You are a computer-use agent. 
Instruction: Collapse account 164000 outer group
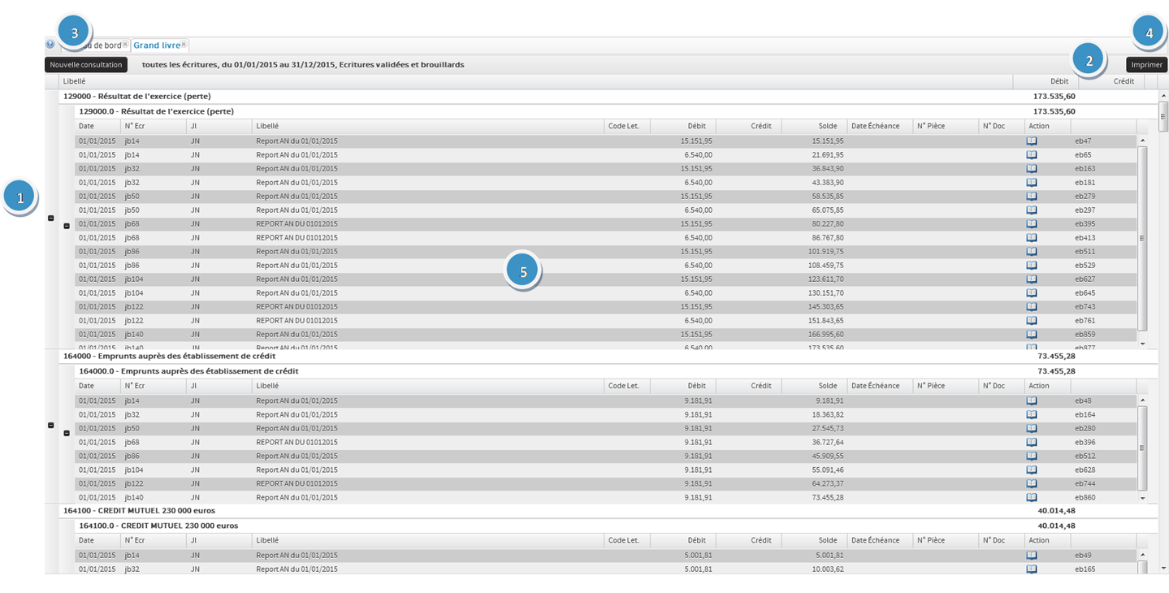52,426
